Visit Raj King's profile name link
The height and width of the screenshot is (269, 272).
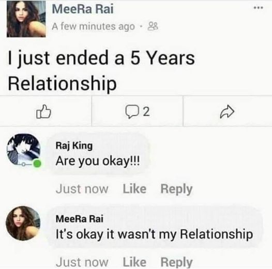(x=74, y=146)
